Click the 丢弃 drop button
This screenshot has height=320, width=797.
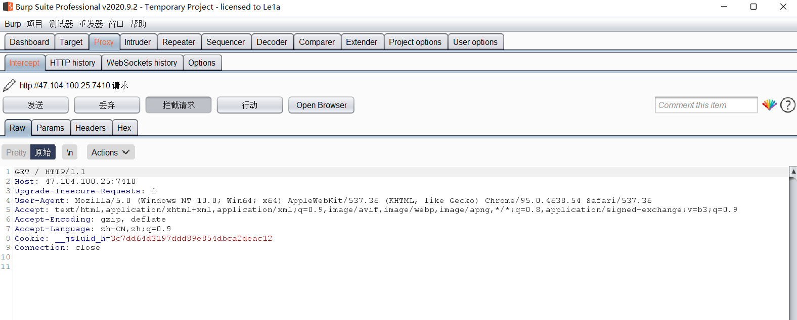click(x=107, y=105)
